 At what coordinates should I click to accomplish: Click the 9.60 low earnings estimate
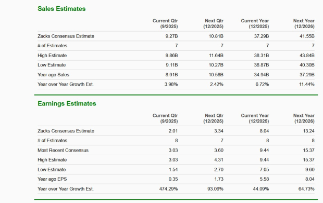(x=310, y=170)
